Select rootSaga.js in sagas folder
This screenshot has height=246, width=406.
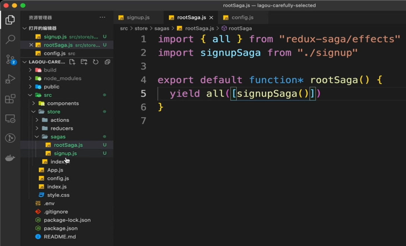tap(67, 145)
